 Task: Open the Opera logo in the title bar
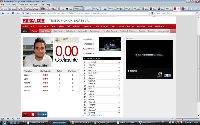pos(1,1)
